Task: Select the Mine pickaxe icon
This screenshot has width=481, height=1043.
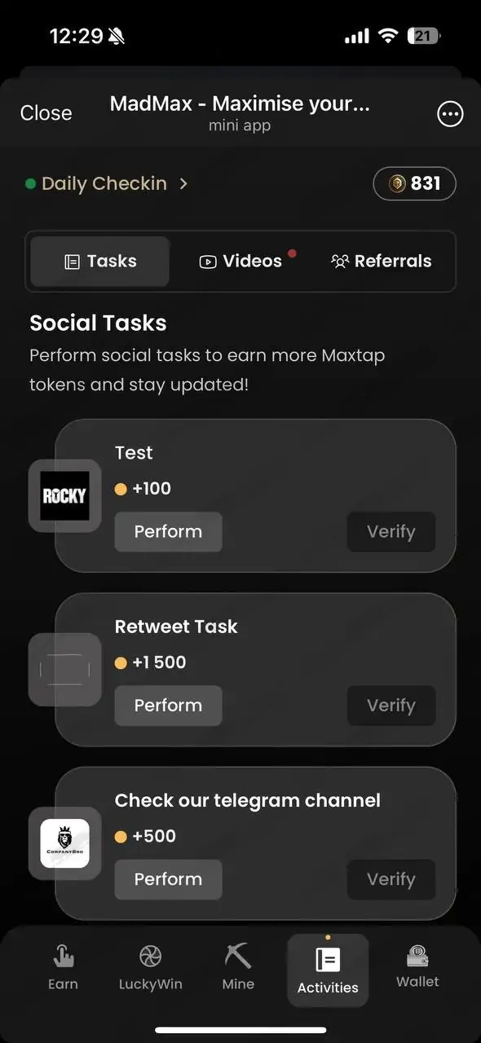Action: tap(238, 956)
